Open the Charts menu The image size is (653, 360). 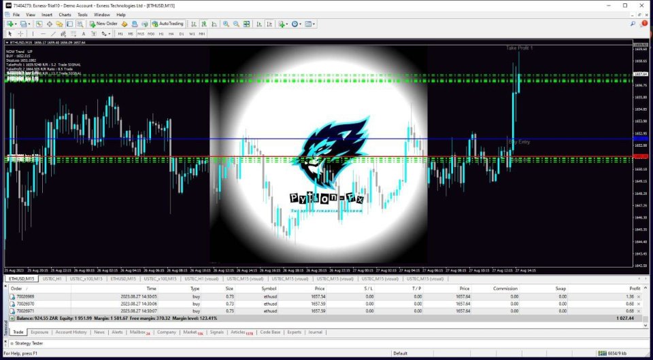pos(65,14)
